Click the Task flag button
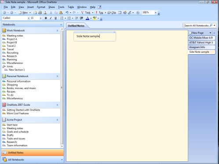The width and height of the screenshot is (219, 164). pyautogui.click(x=86, y=13)
